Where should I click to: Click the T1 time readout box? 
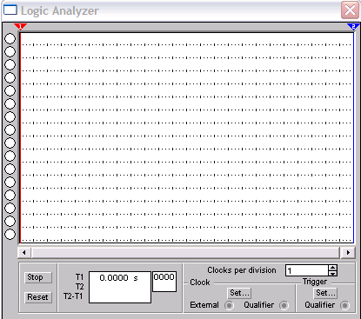(x=120, y=287)
